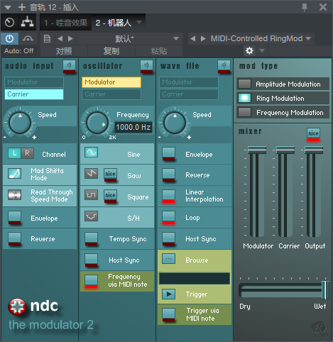Open MIDI-Controlled RingMod program dropdown
This screenshot has height=342, width=333.
click(308, 38)
